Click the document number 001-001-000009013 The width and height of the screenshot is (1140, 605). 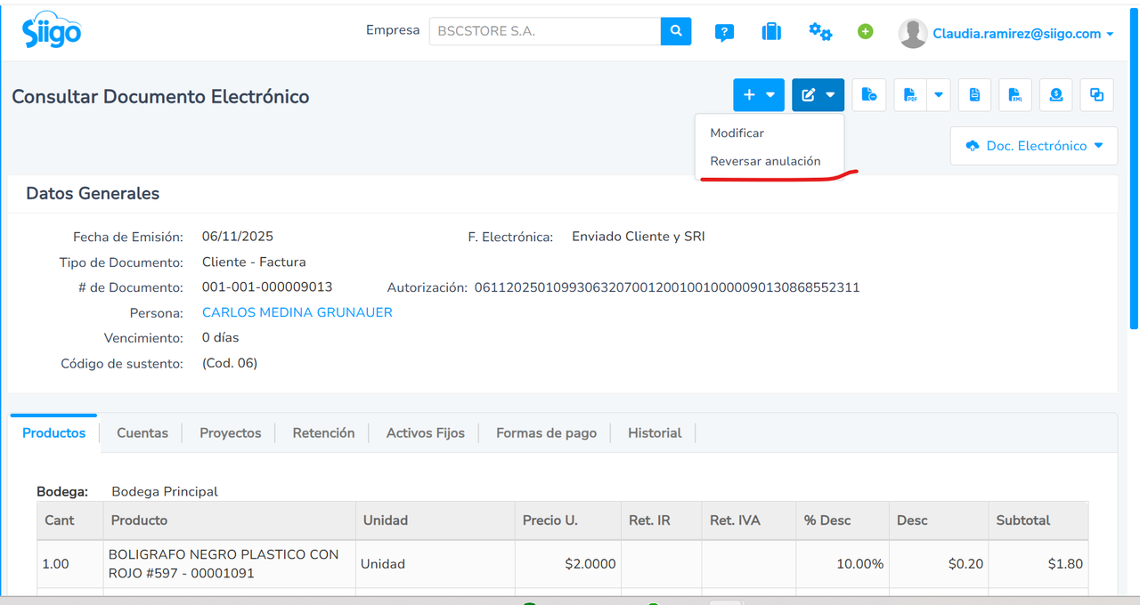267,287
